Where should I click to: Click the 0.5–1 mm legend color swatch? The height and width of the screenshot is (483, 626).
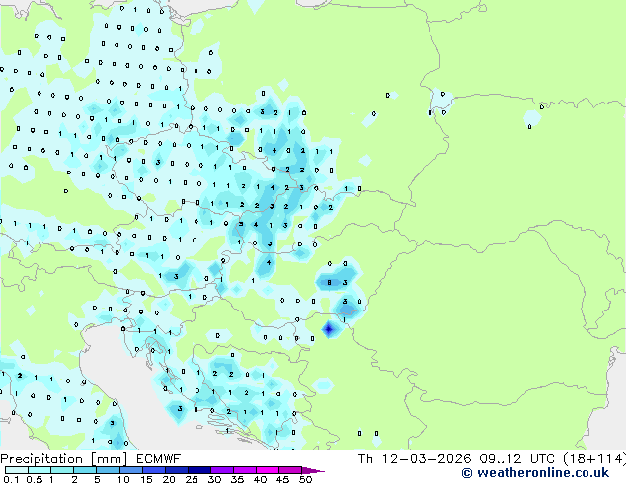click(x=39, y=470)
